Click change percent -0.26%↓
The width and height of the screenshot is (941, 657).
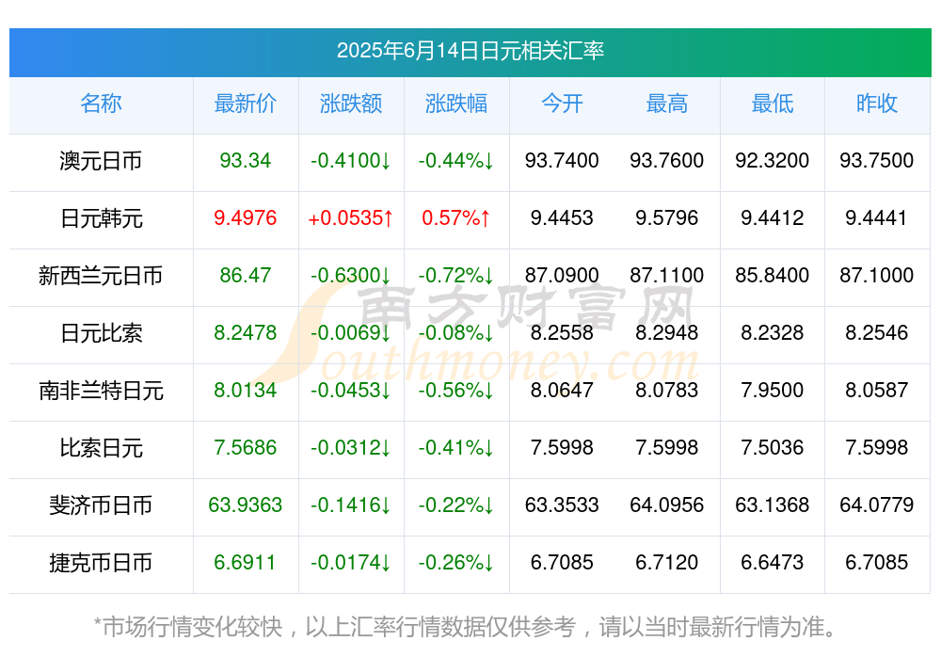pos(456,562)
